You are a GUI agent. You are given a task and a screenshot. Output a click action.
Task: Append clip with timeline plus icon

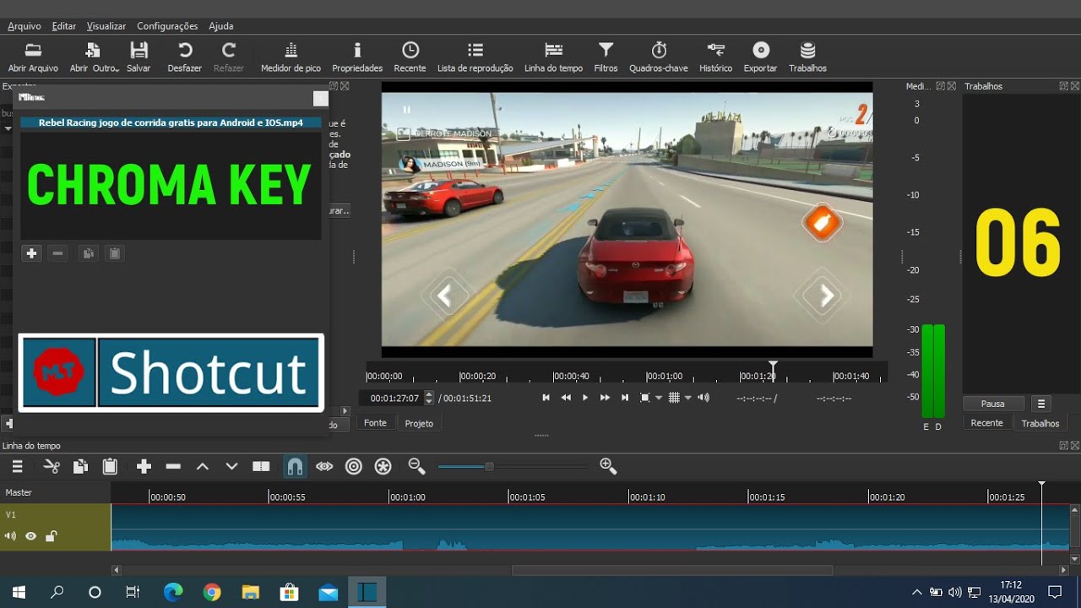(x=144, y=466)
